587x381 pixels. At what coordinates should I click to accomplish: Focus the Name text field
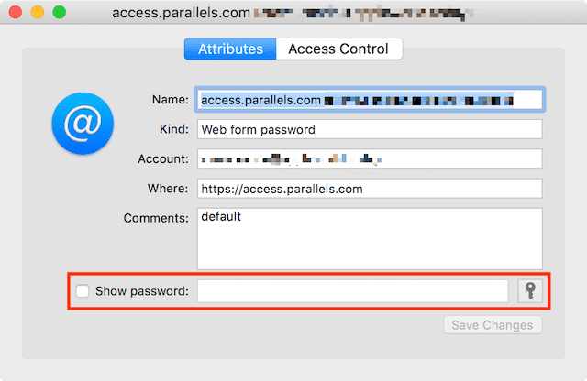click(369, 99)
